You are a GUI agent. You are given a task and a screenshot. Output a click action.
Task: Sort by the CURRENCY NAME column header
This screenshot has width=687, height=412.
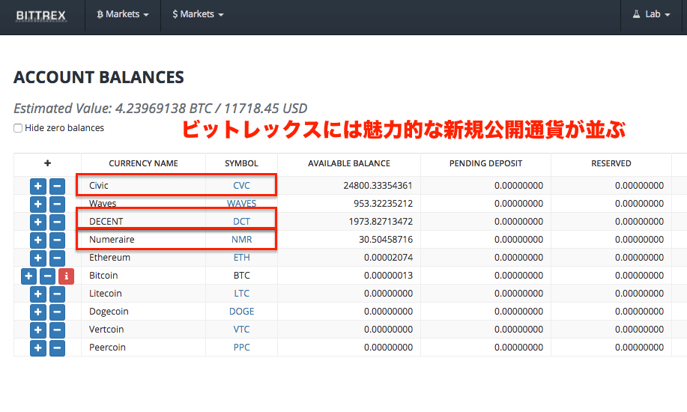143,163
